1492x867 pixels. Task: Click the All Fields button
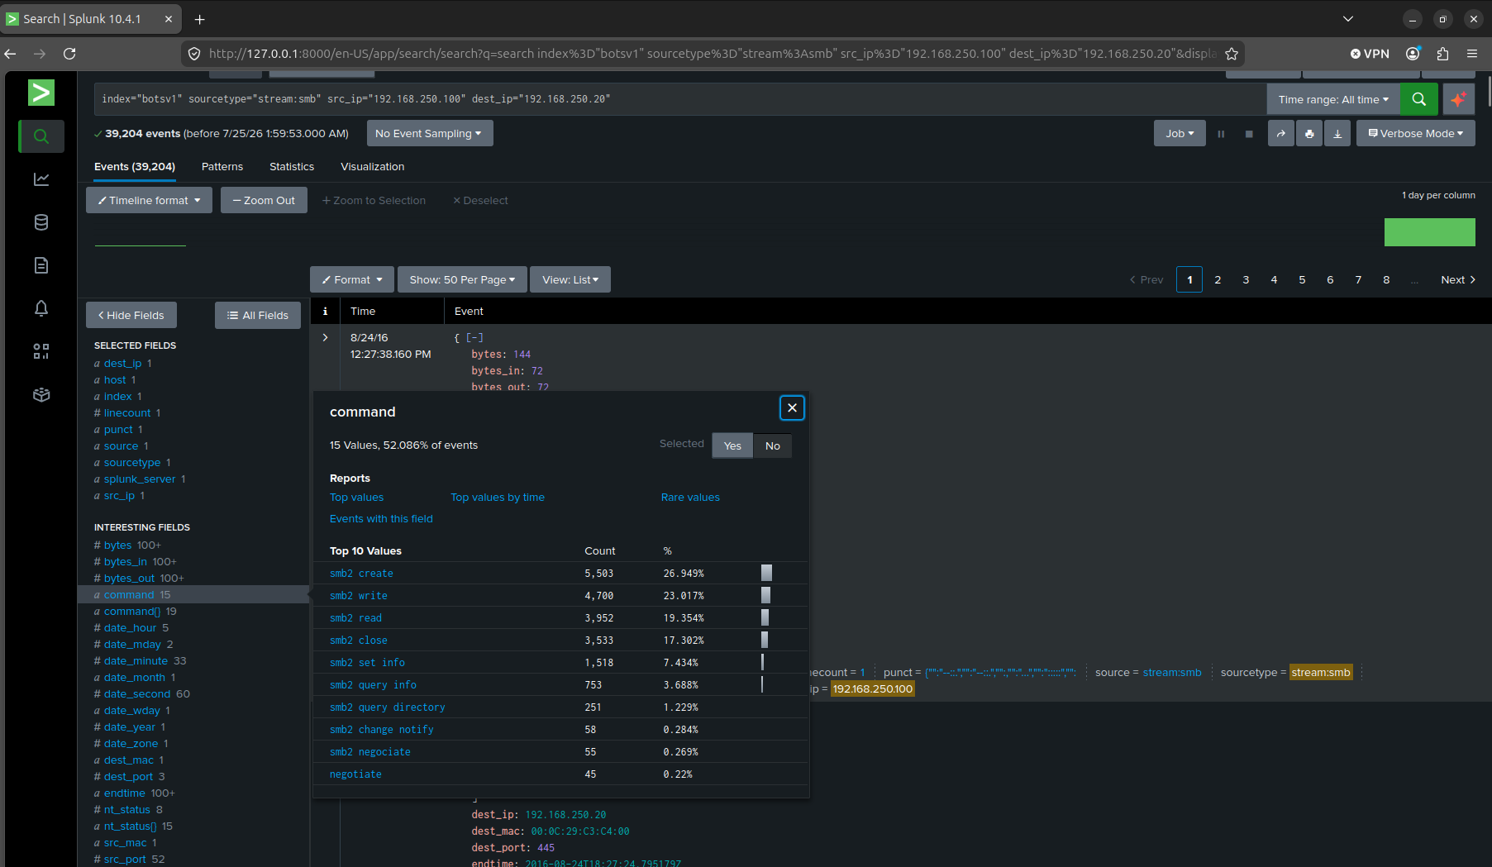click(258, 316)
